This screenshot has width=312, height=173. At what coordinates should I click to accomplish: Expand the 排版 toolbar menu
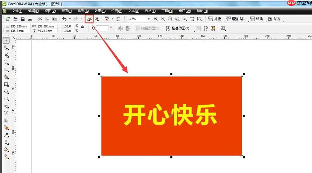click(x=214, y=19)
